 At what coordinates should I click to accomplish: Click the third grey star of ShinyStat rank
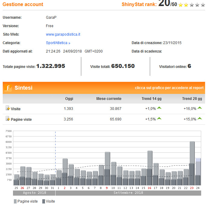[x=192, y=5]
